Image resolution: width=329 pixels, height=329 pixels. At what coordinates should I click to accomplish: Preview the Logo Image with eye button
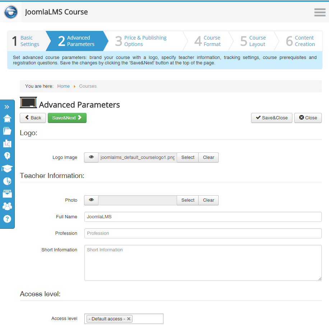pyautogui.click(x=91, y=157)
